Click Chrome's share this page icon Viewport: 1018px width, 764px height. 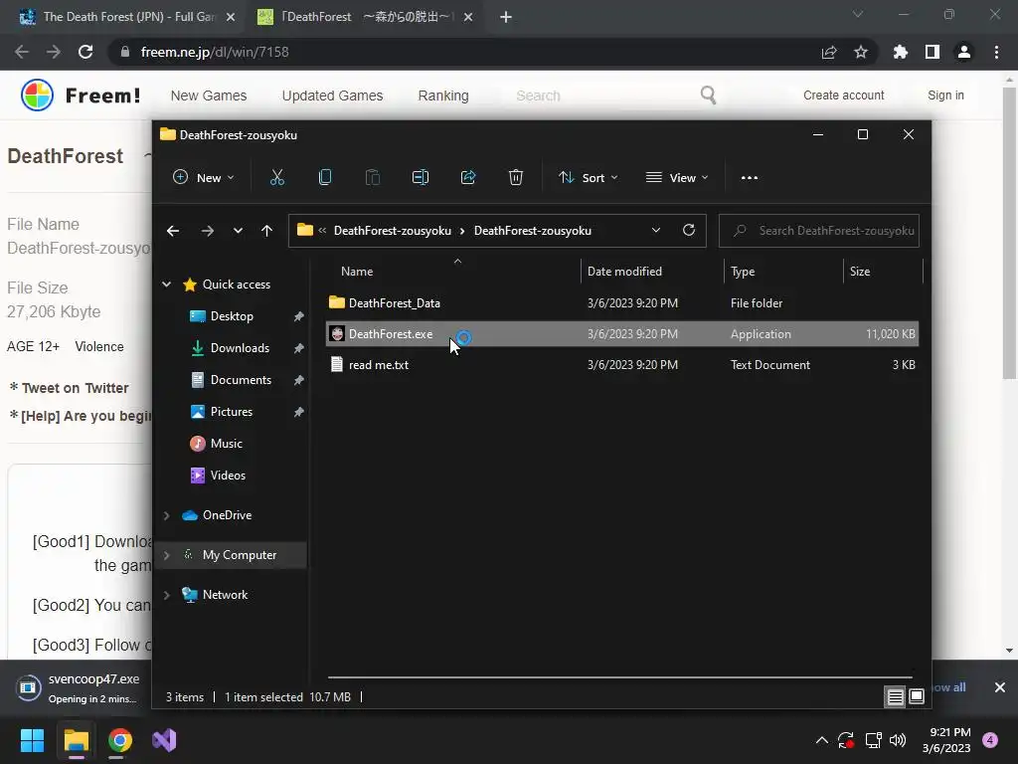(829, 52)
